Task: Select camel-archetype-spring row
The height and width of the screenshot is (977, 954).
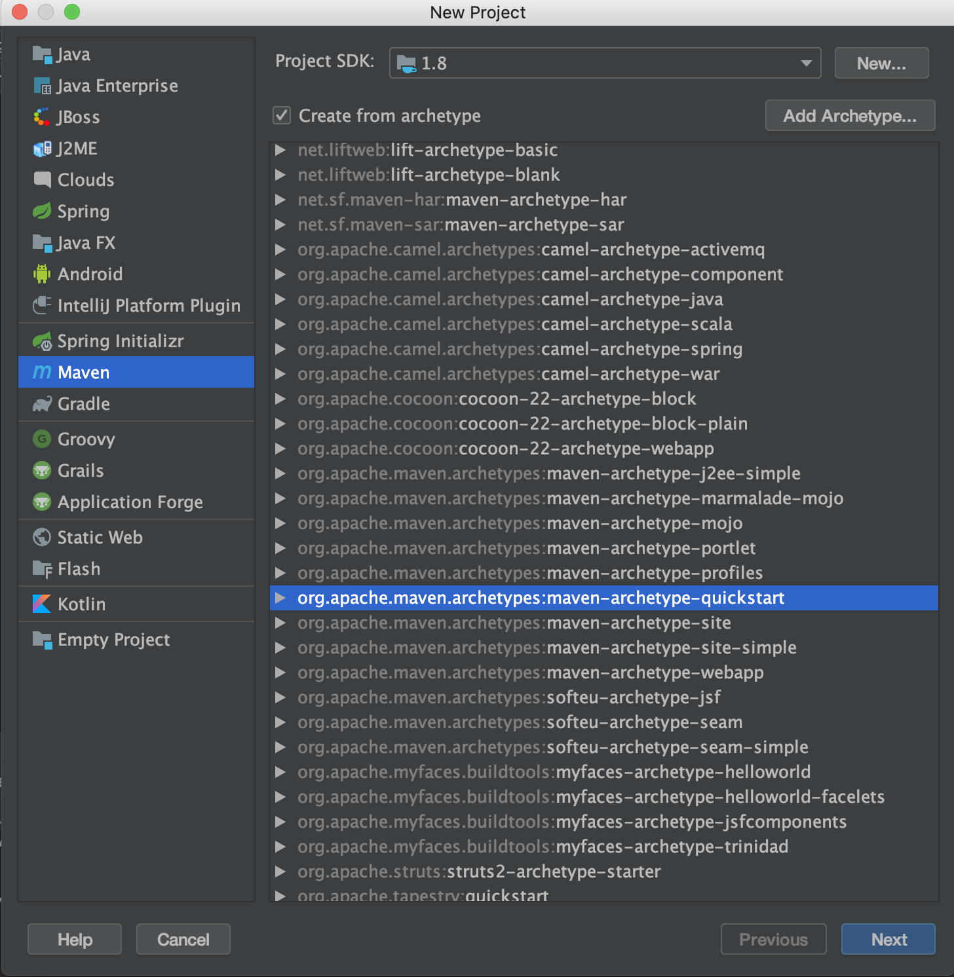Action: 604,348
